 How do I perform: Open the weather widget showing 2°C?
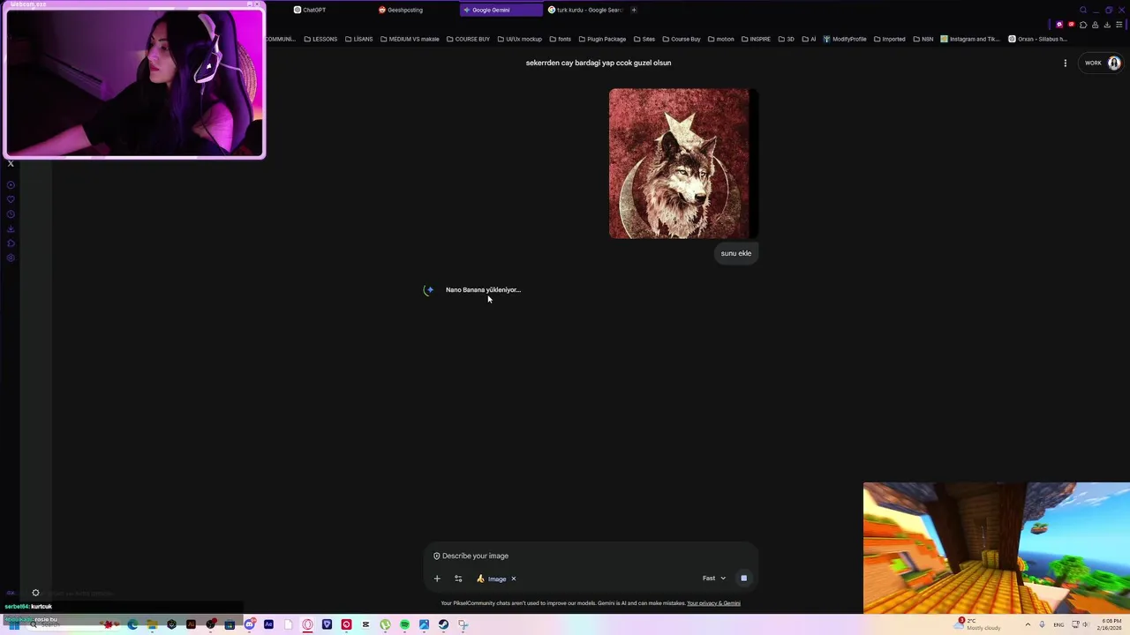(x=979, y=624)
